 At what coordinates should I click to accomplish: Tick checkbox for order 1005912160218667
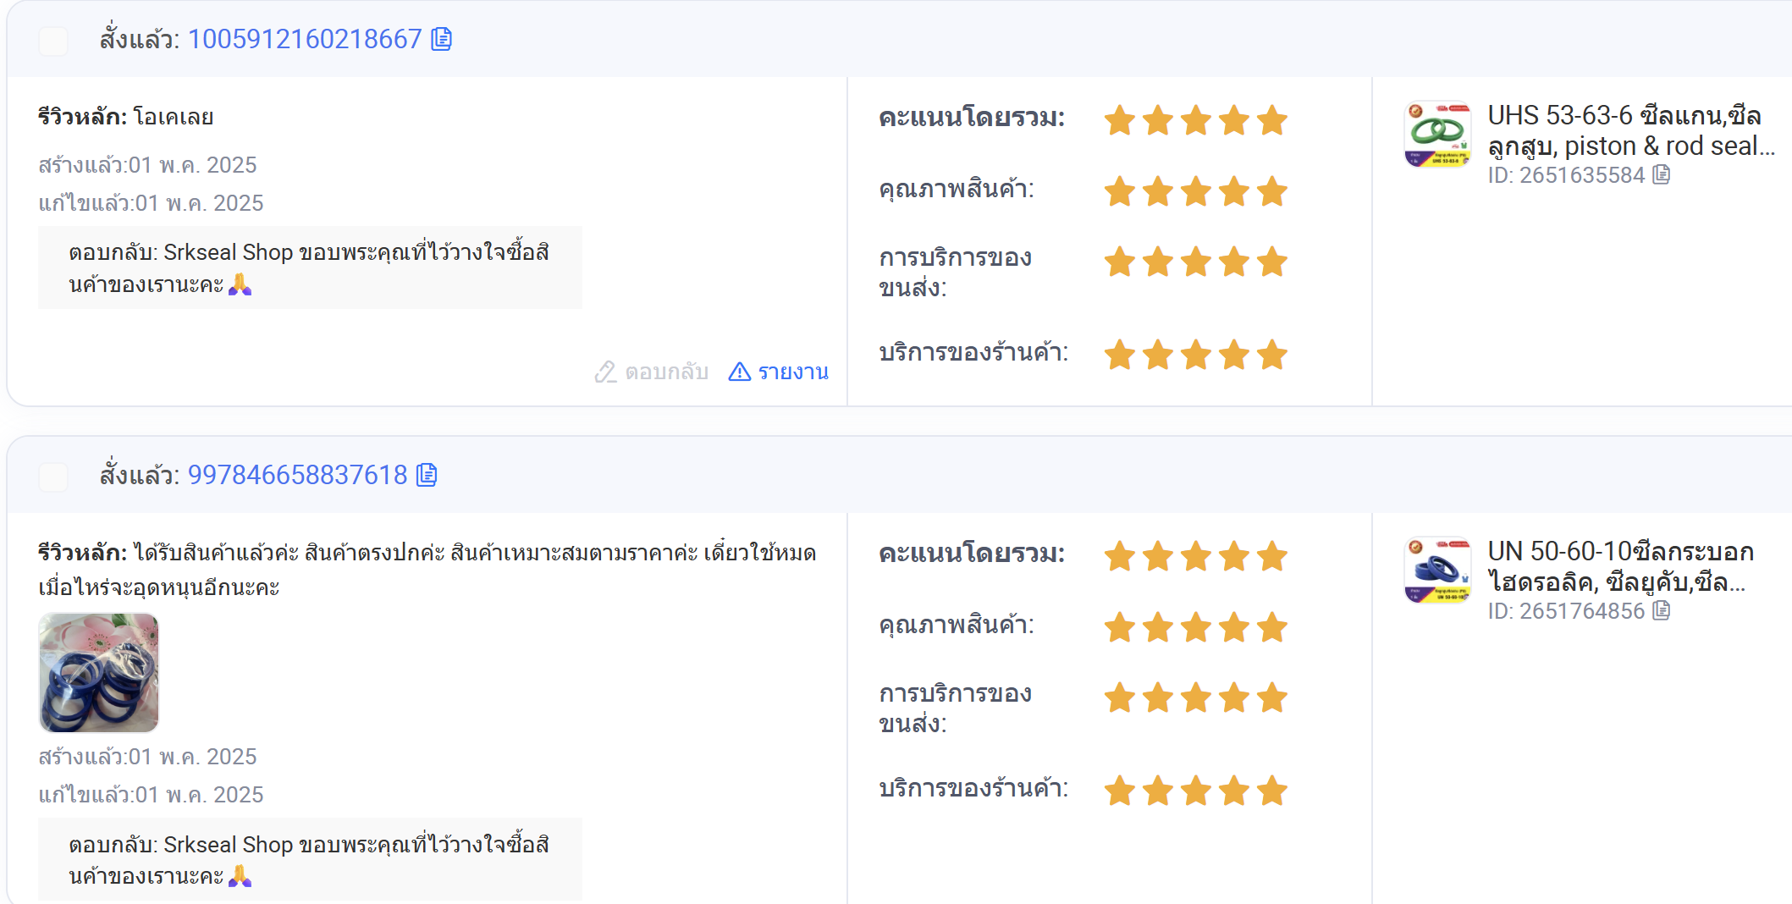point(53,41)
